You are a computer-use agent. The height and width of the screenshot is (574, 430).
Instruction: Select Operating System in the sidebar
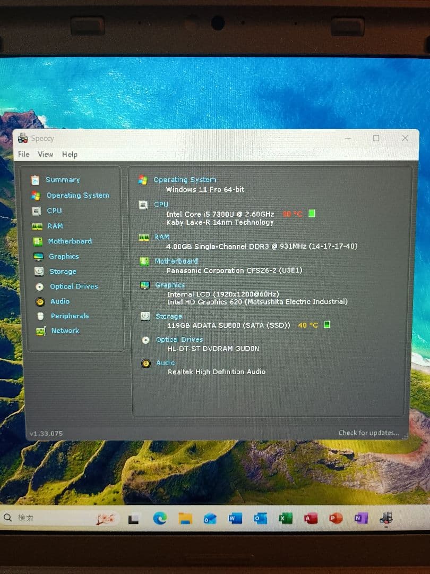click(x=78, y=196)
